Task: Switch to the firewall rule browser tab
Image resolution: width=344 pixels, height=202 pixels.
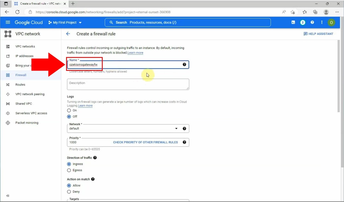Action: tap(38, 4)
